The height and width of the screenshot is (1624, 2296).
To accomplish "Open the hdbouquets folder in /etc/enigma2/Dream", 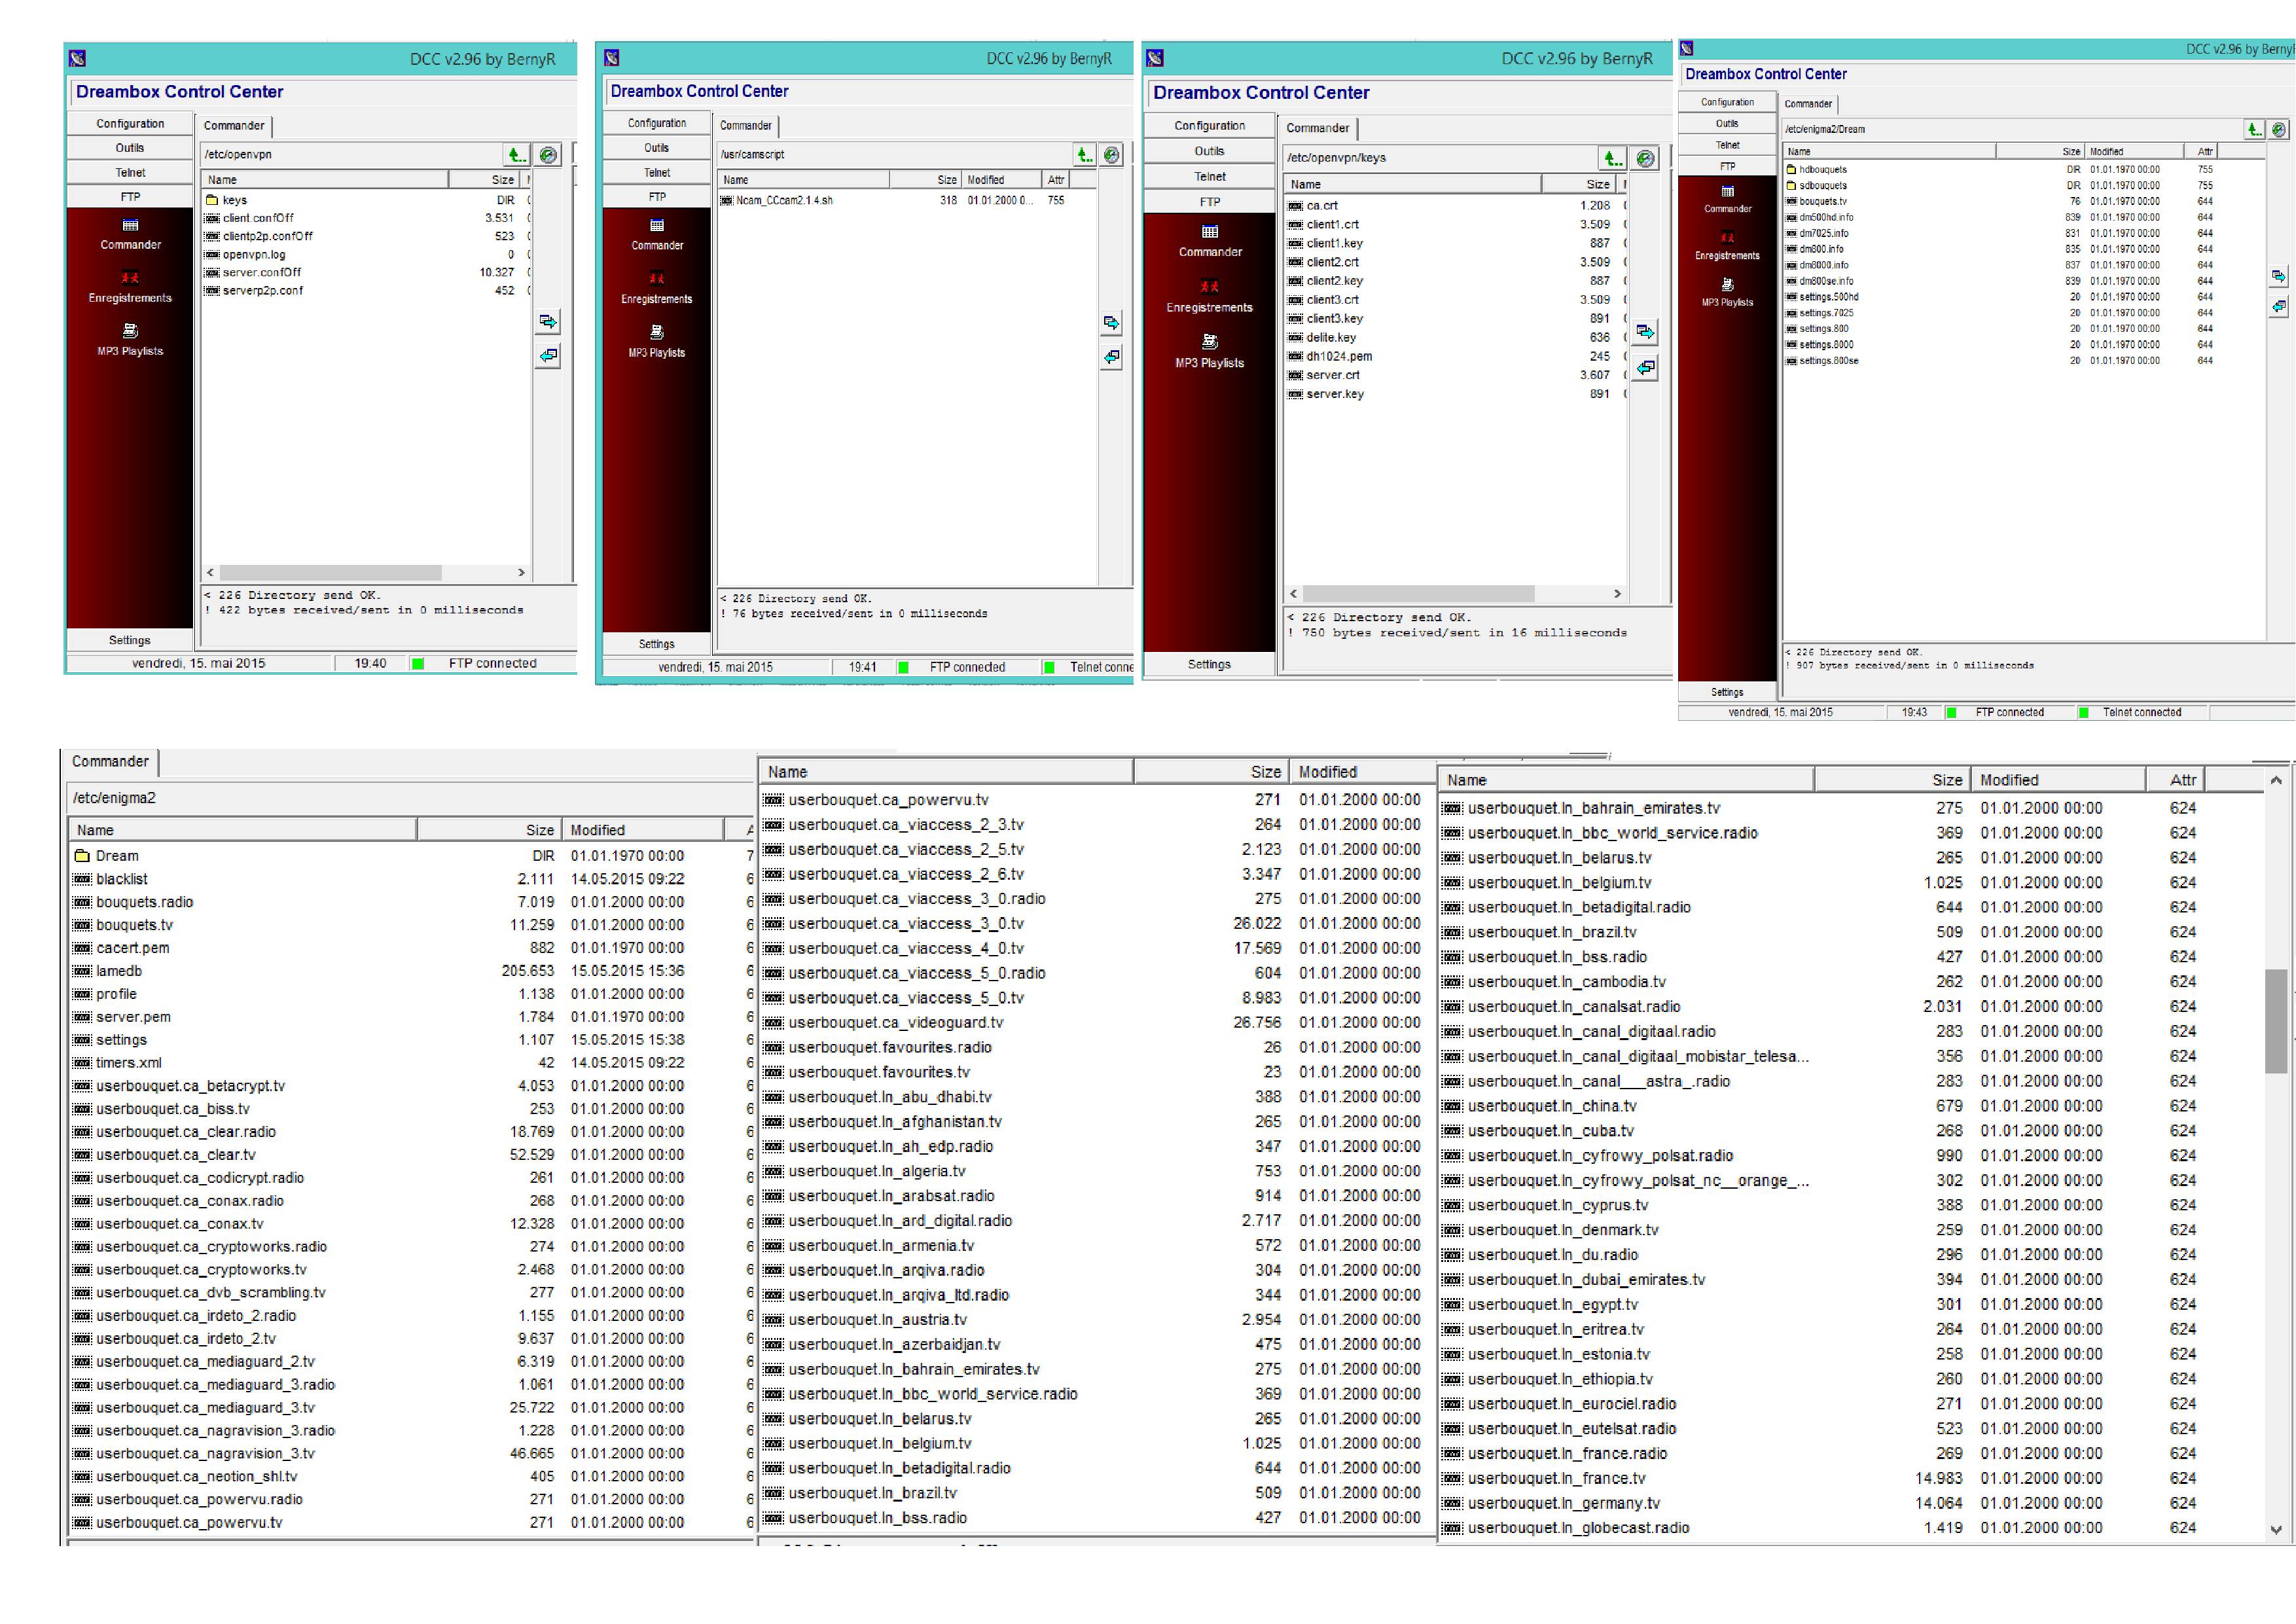I will click(x=1822, y=170).
